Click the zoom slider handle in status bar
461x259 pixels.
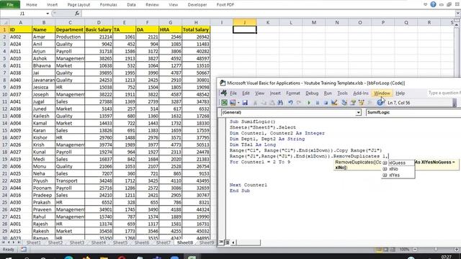coord(436,250)
